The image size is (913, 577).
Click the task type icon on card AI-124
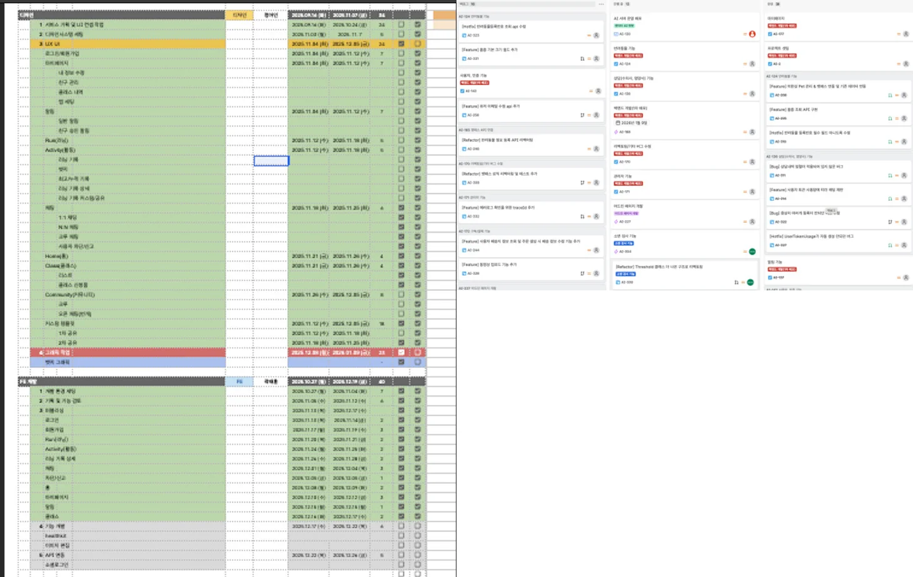[x=616, y=64]
